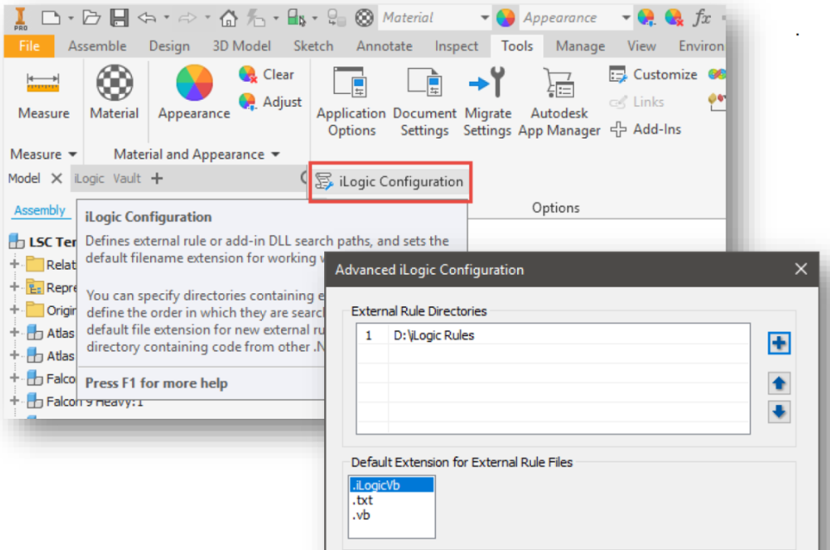The width and height of the screenshot is (830, 550).
Task: Move rule directory down with arrow
Action: [779, 411]
